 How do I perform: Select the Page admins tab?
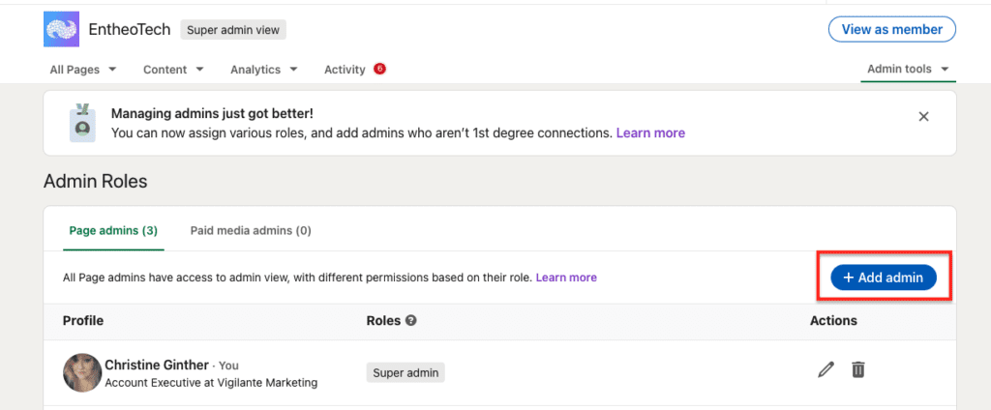pyautogui.click(x=113, y=230)
